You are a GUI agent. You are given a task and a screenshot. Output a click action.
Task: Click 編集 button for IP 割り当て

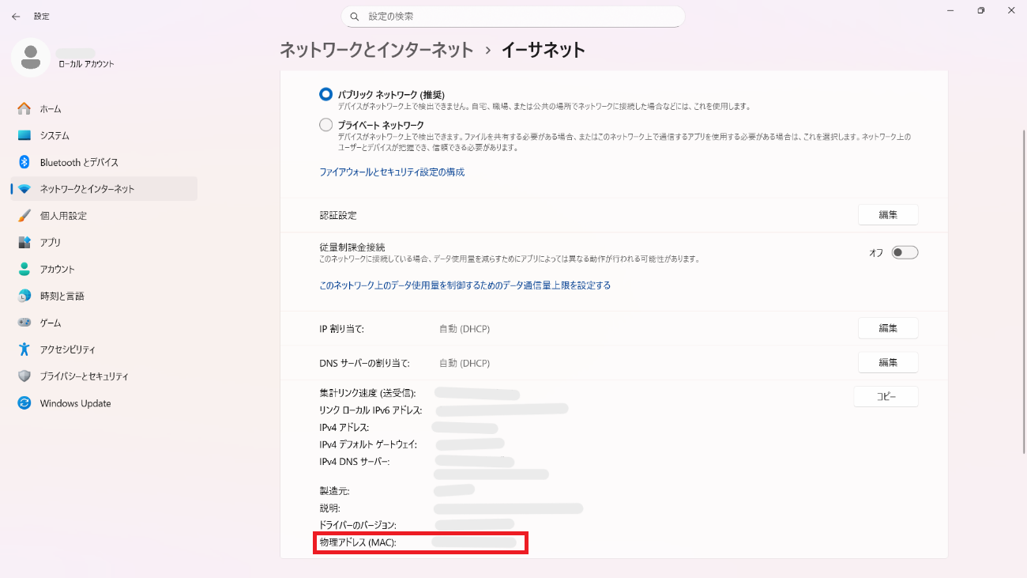coord(887,328)
